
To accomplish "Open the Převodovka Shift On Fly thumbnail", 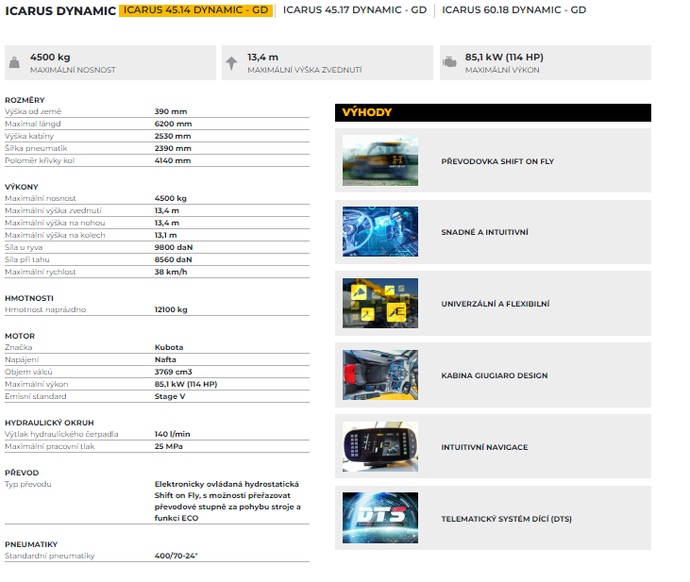I will pyautogui.click(x=380, y=160).
